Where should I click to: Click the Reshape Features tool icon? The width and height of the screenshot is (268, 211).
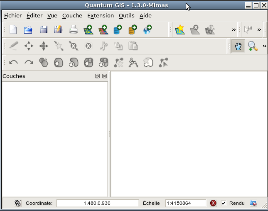pos(118,62)
